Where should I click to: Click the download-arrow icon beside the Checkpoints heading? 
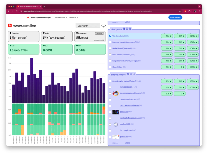130,29
